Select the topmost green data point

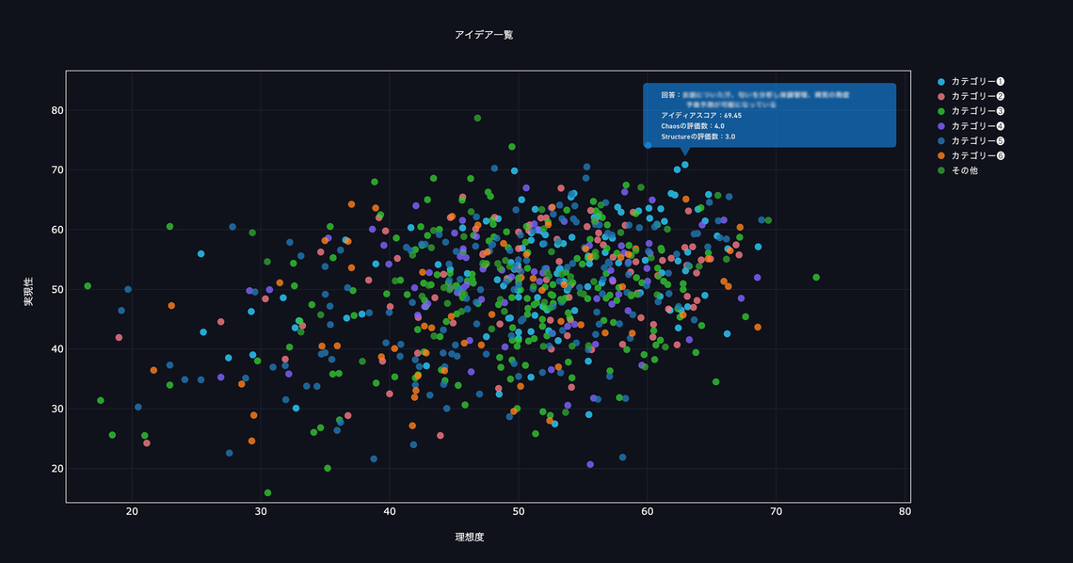pyautogui.click(x=477, y=119)
